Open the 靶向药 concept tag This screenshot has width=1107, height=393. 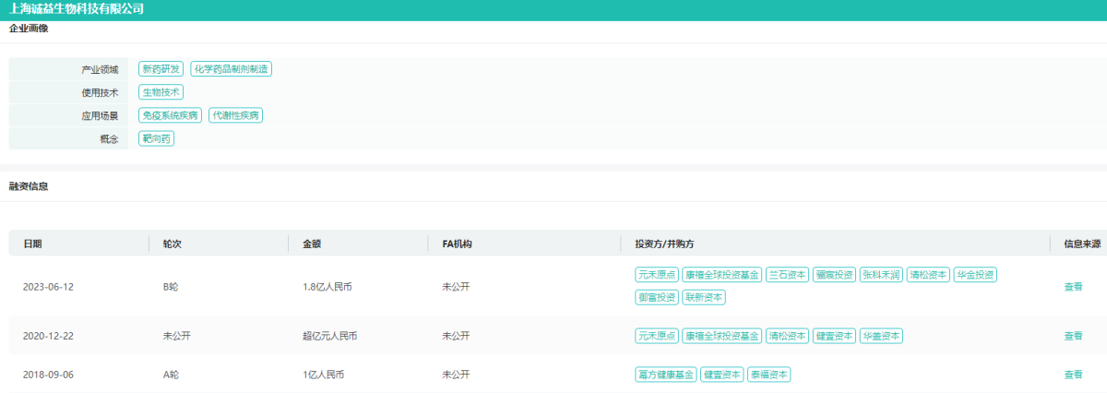coord(156,138)
